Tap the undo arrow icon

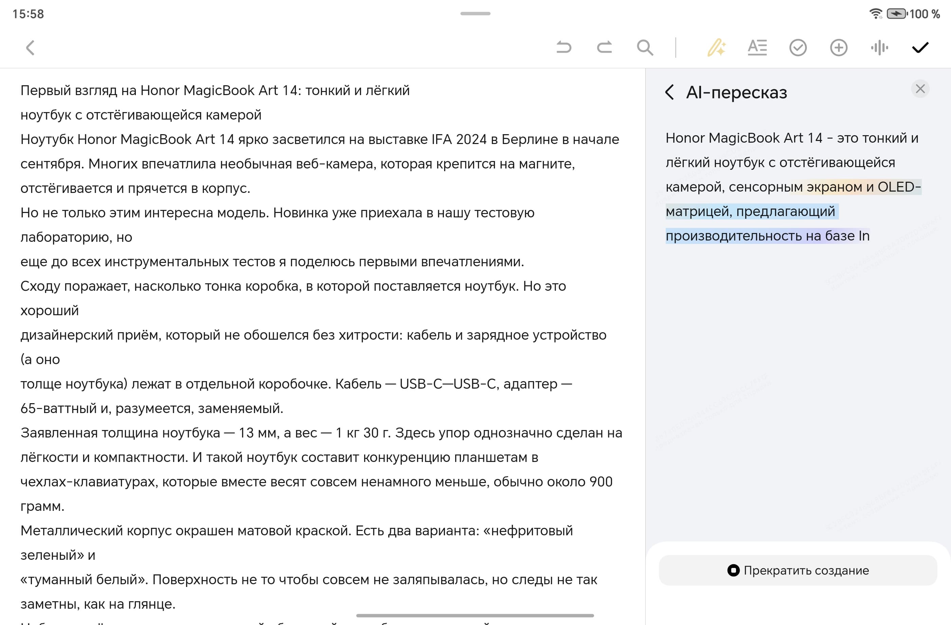point(564,48)
